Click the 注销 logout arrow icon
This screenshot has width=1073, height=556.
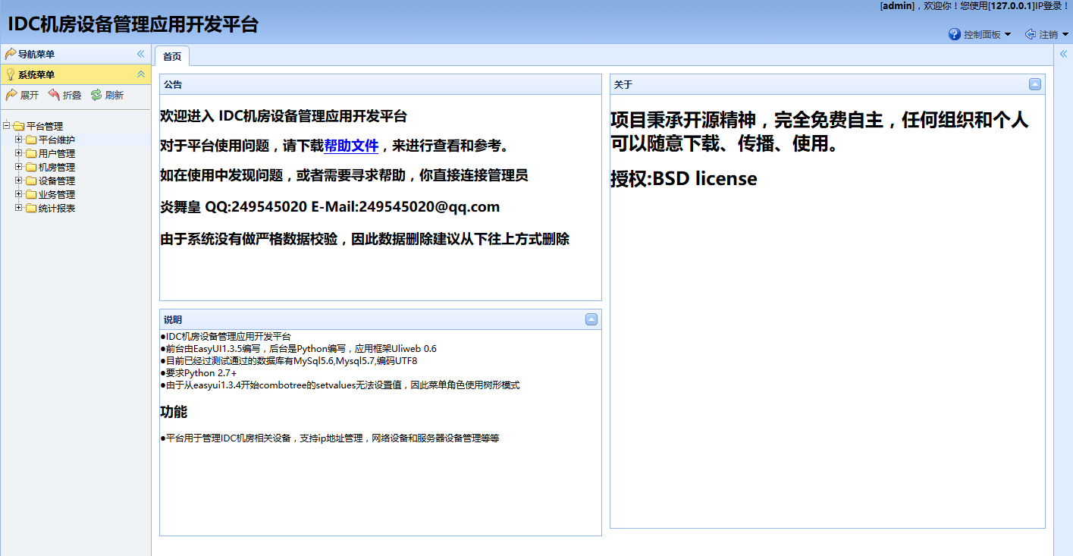(x=1031, y=34)
